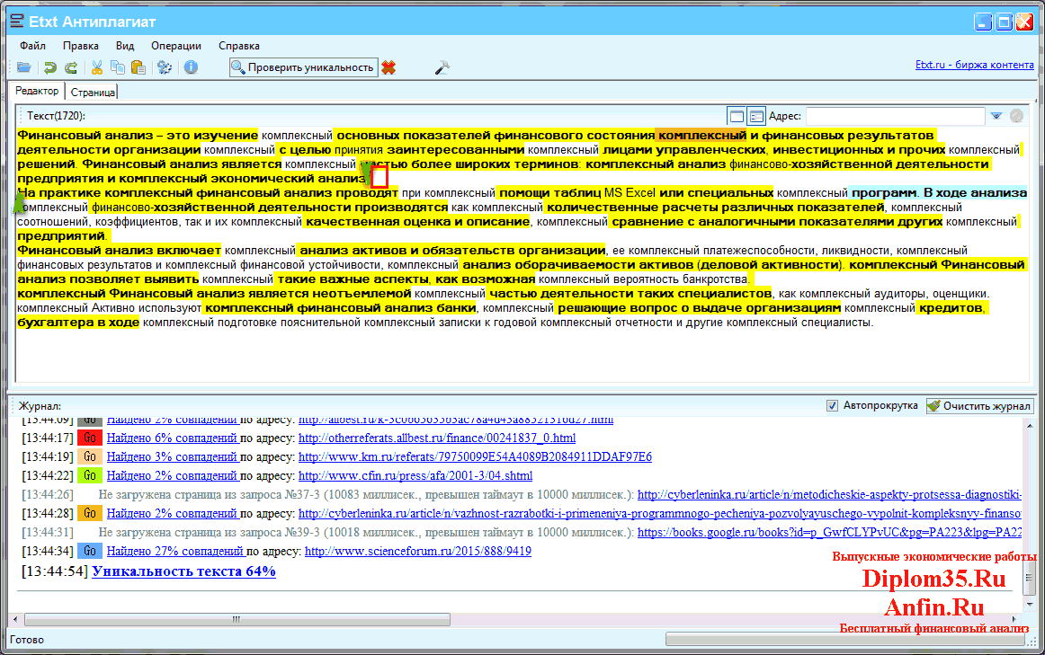Viewport: 1045px width, 655px height.
Task: Click the paste clipboard icon
Action: click(138, 67)
